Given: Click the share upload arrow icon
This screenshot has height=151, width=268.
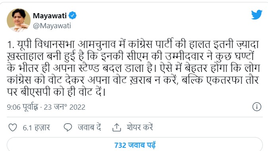Looking at the screenshot, I should coord(117,128).
